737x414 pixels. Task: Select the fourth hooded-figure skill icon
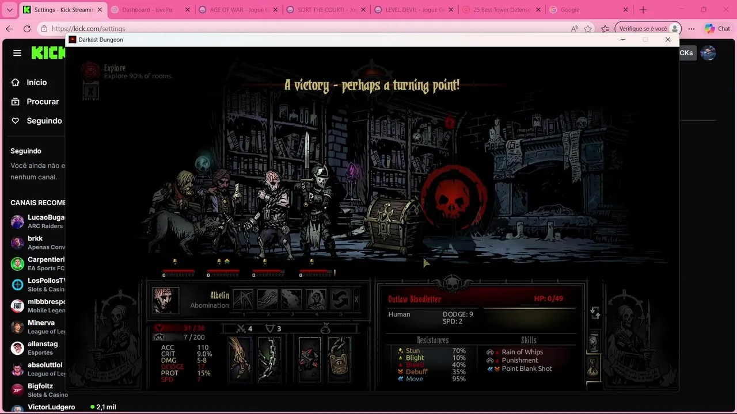316,300
